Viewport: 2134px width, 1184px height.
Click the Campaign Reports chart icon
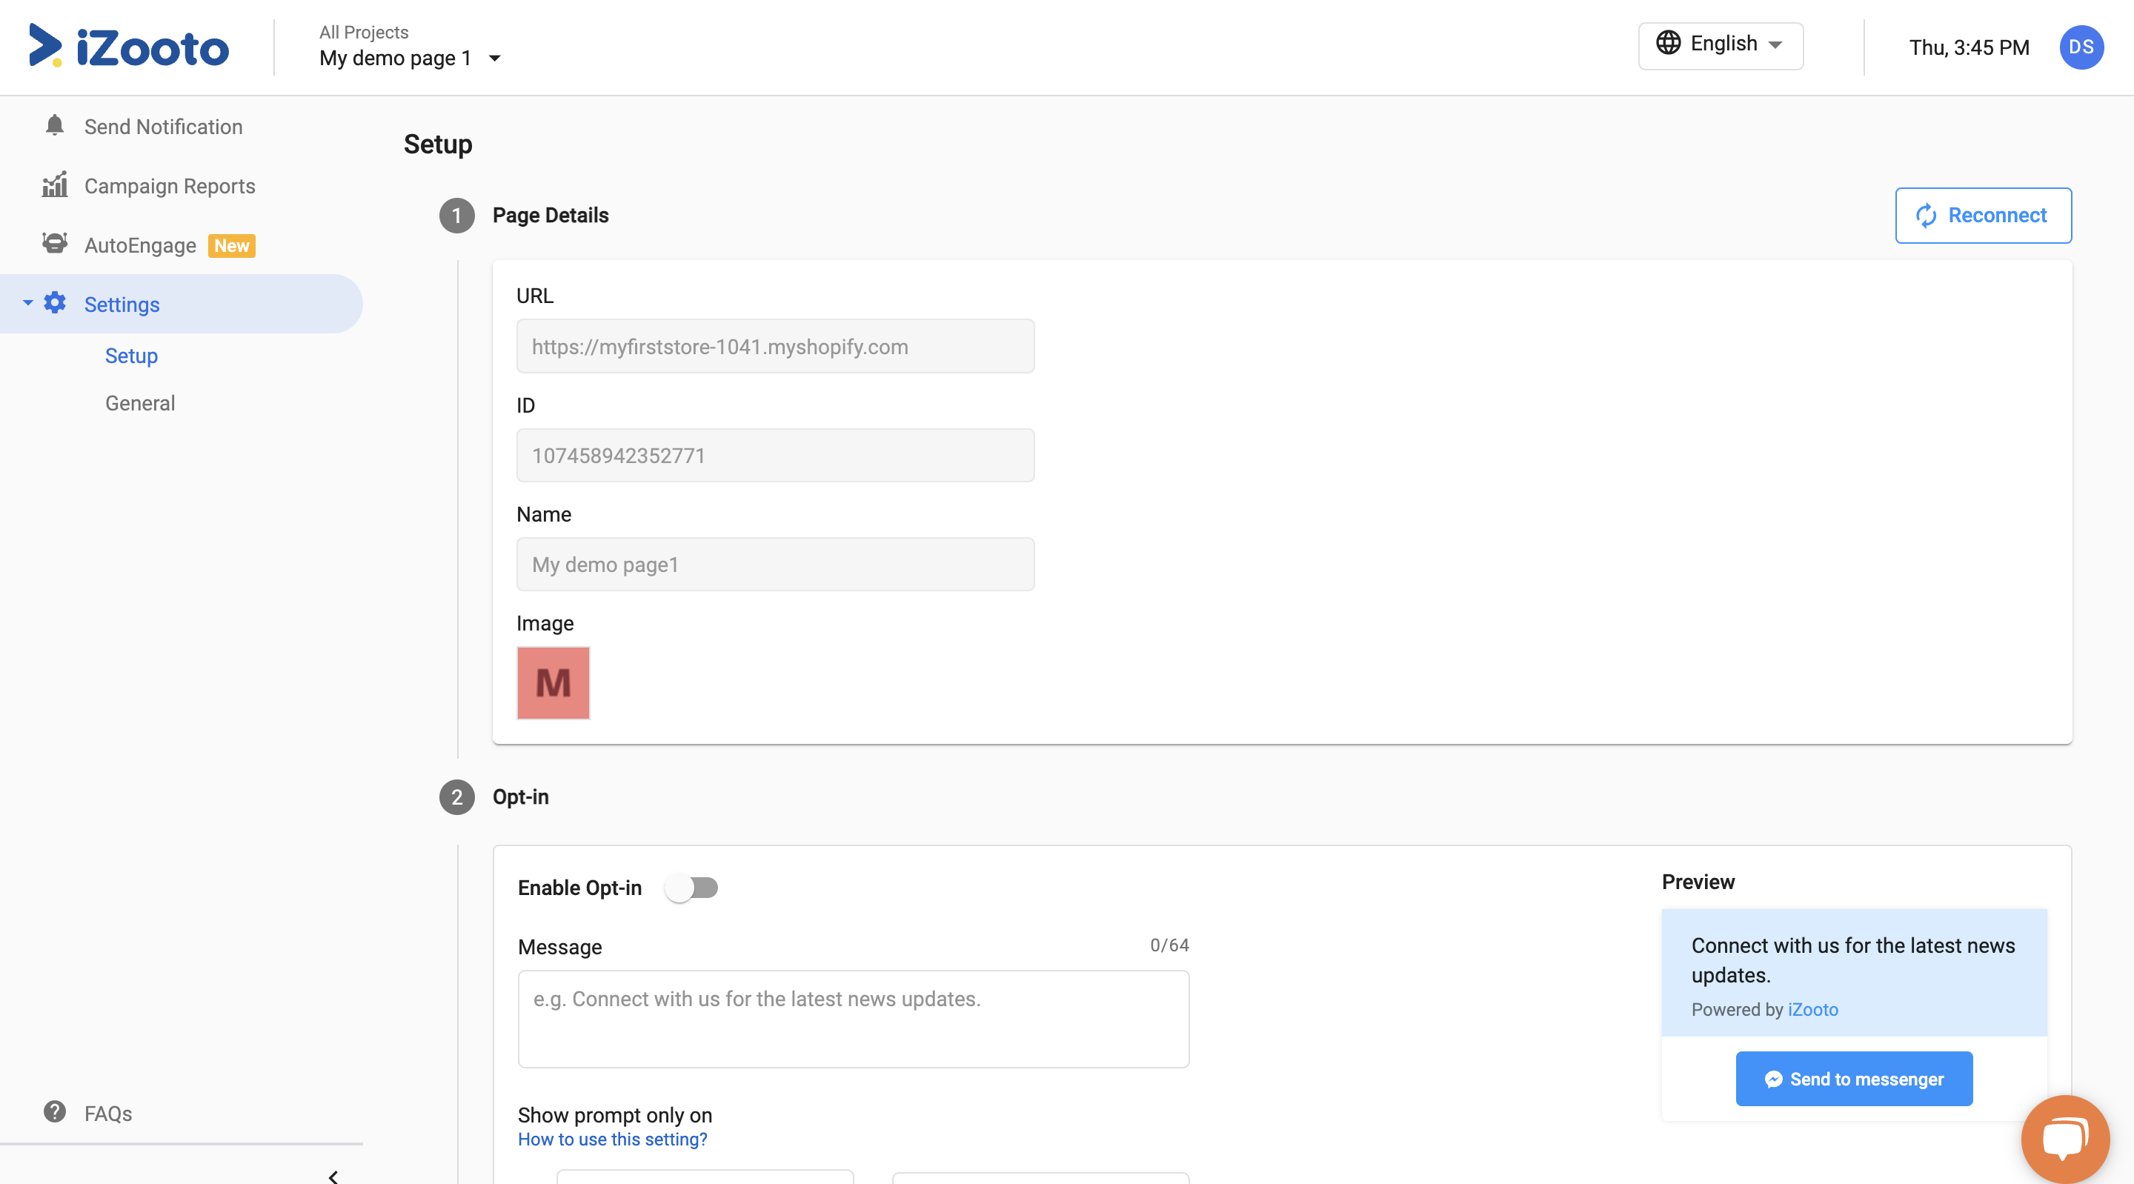click(x=55, y=185)
